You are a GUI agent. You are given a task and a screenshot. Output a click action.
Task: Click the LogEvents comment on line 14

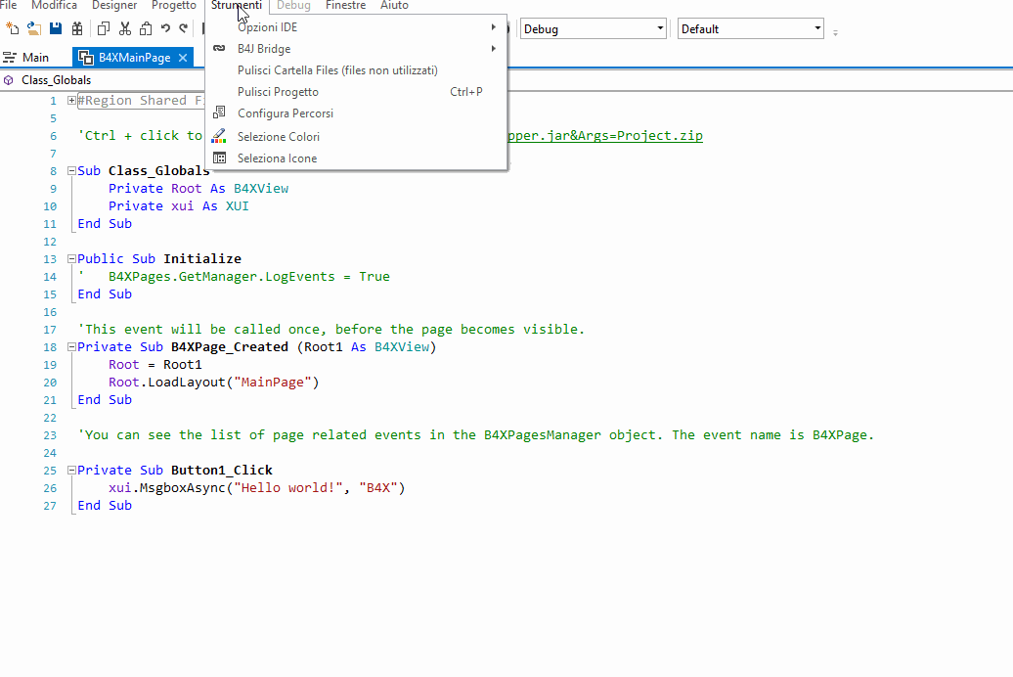pyautogui.click(x=248, y=276)
